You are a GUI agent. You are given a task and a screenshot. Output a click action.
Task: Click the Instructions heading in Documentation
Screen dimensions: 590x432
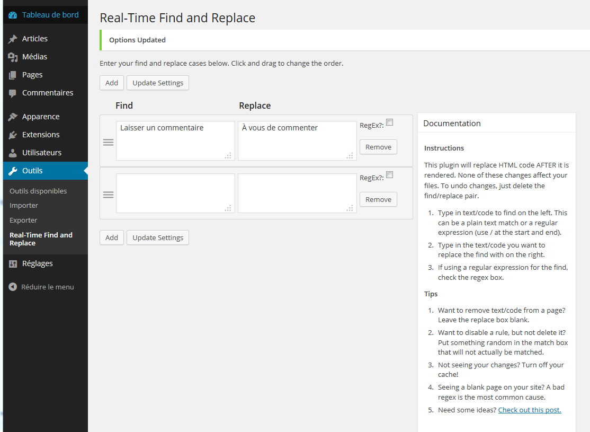[x=444, y=148]
